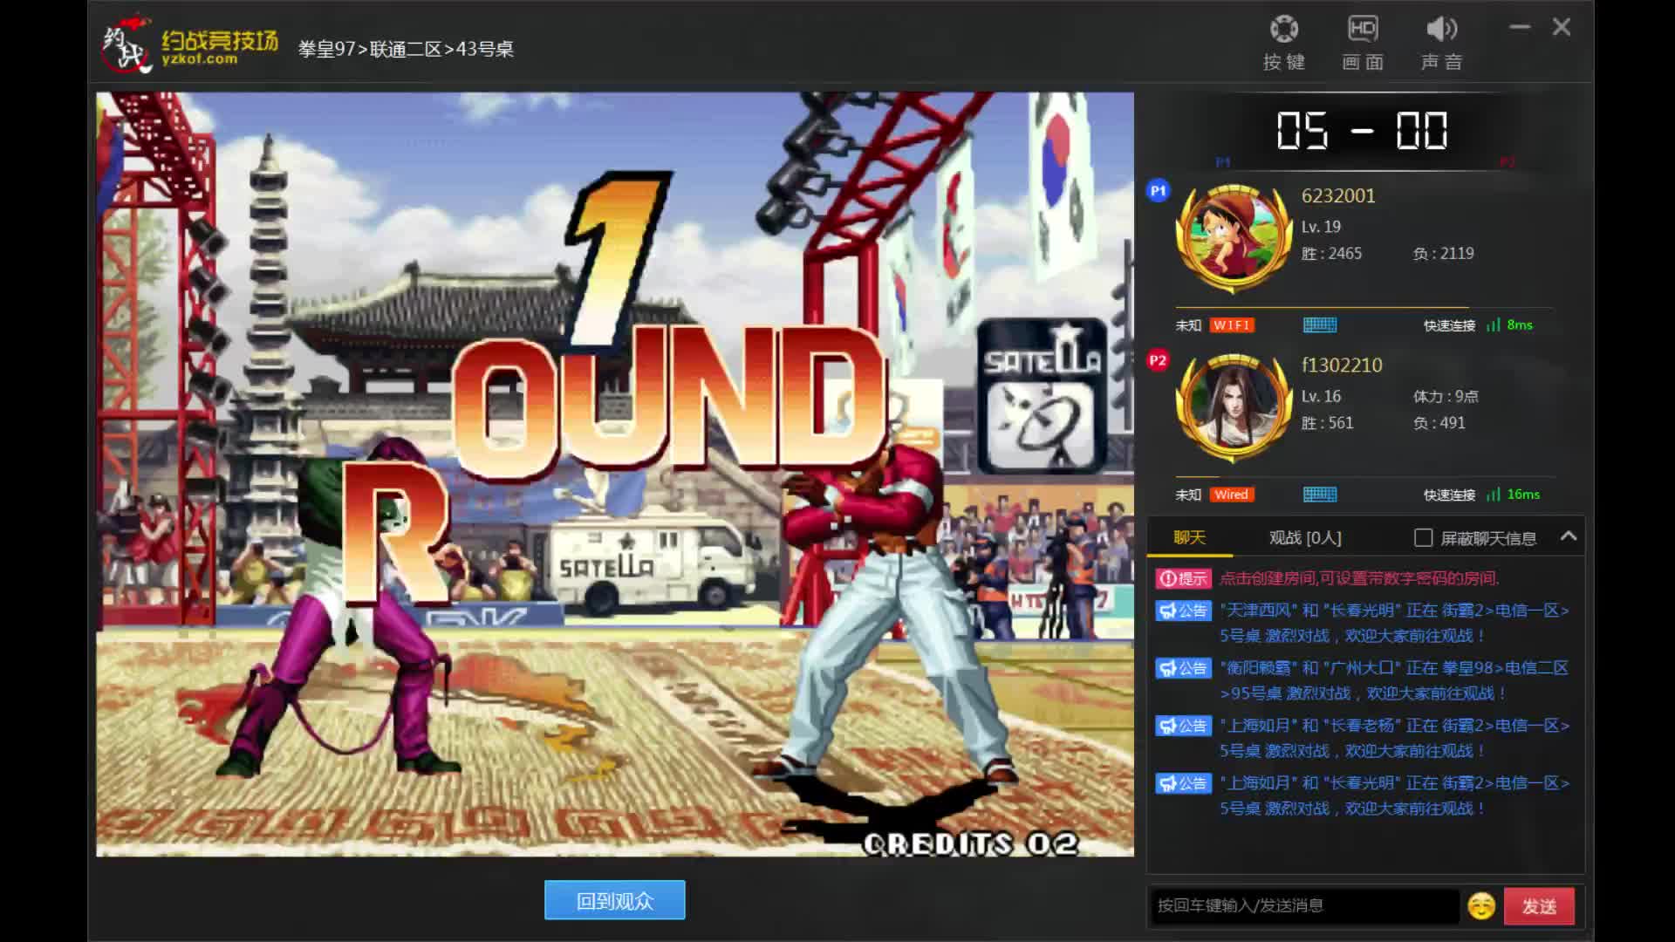Click the username 6232001

click(x=1338, y=195)
